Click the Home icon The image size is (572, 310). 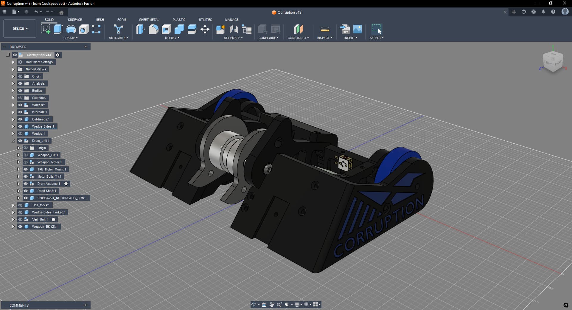[61, 13]
